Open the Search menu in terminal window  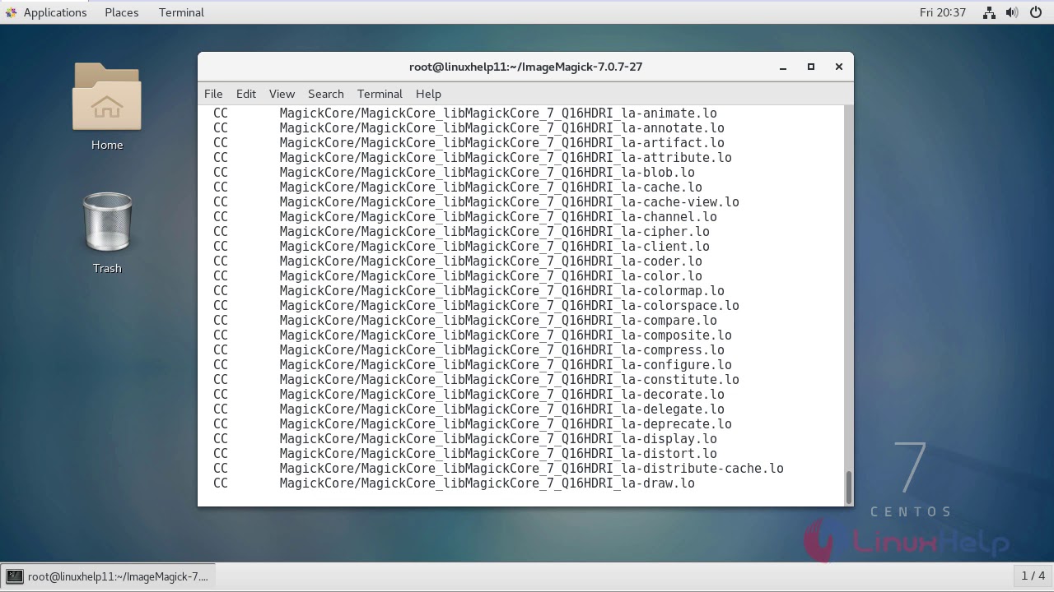click(326, 94)
